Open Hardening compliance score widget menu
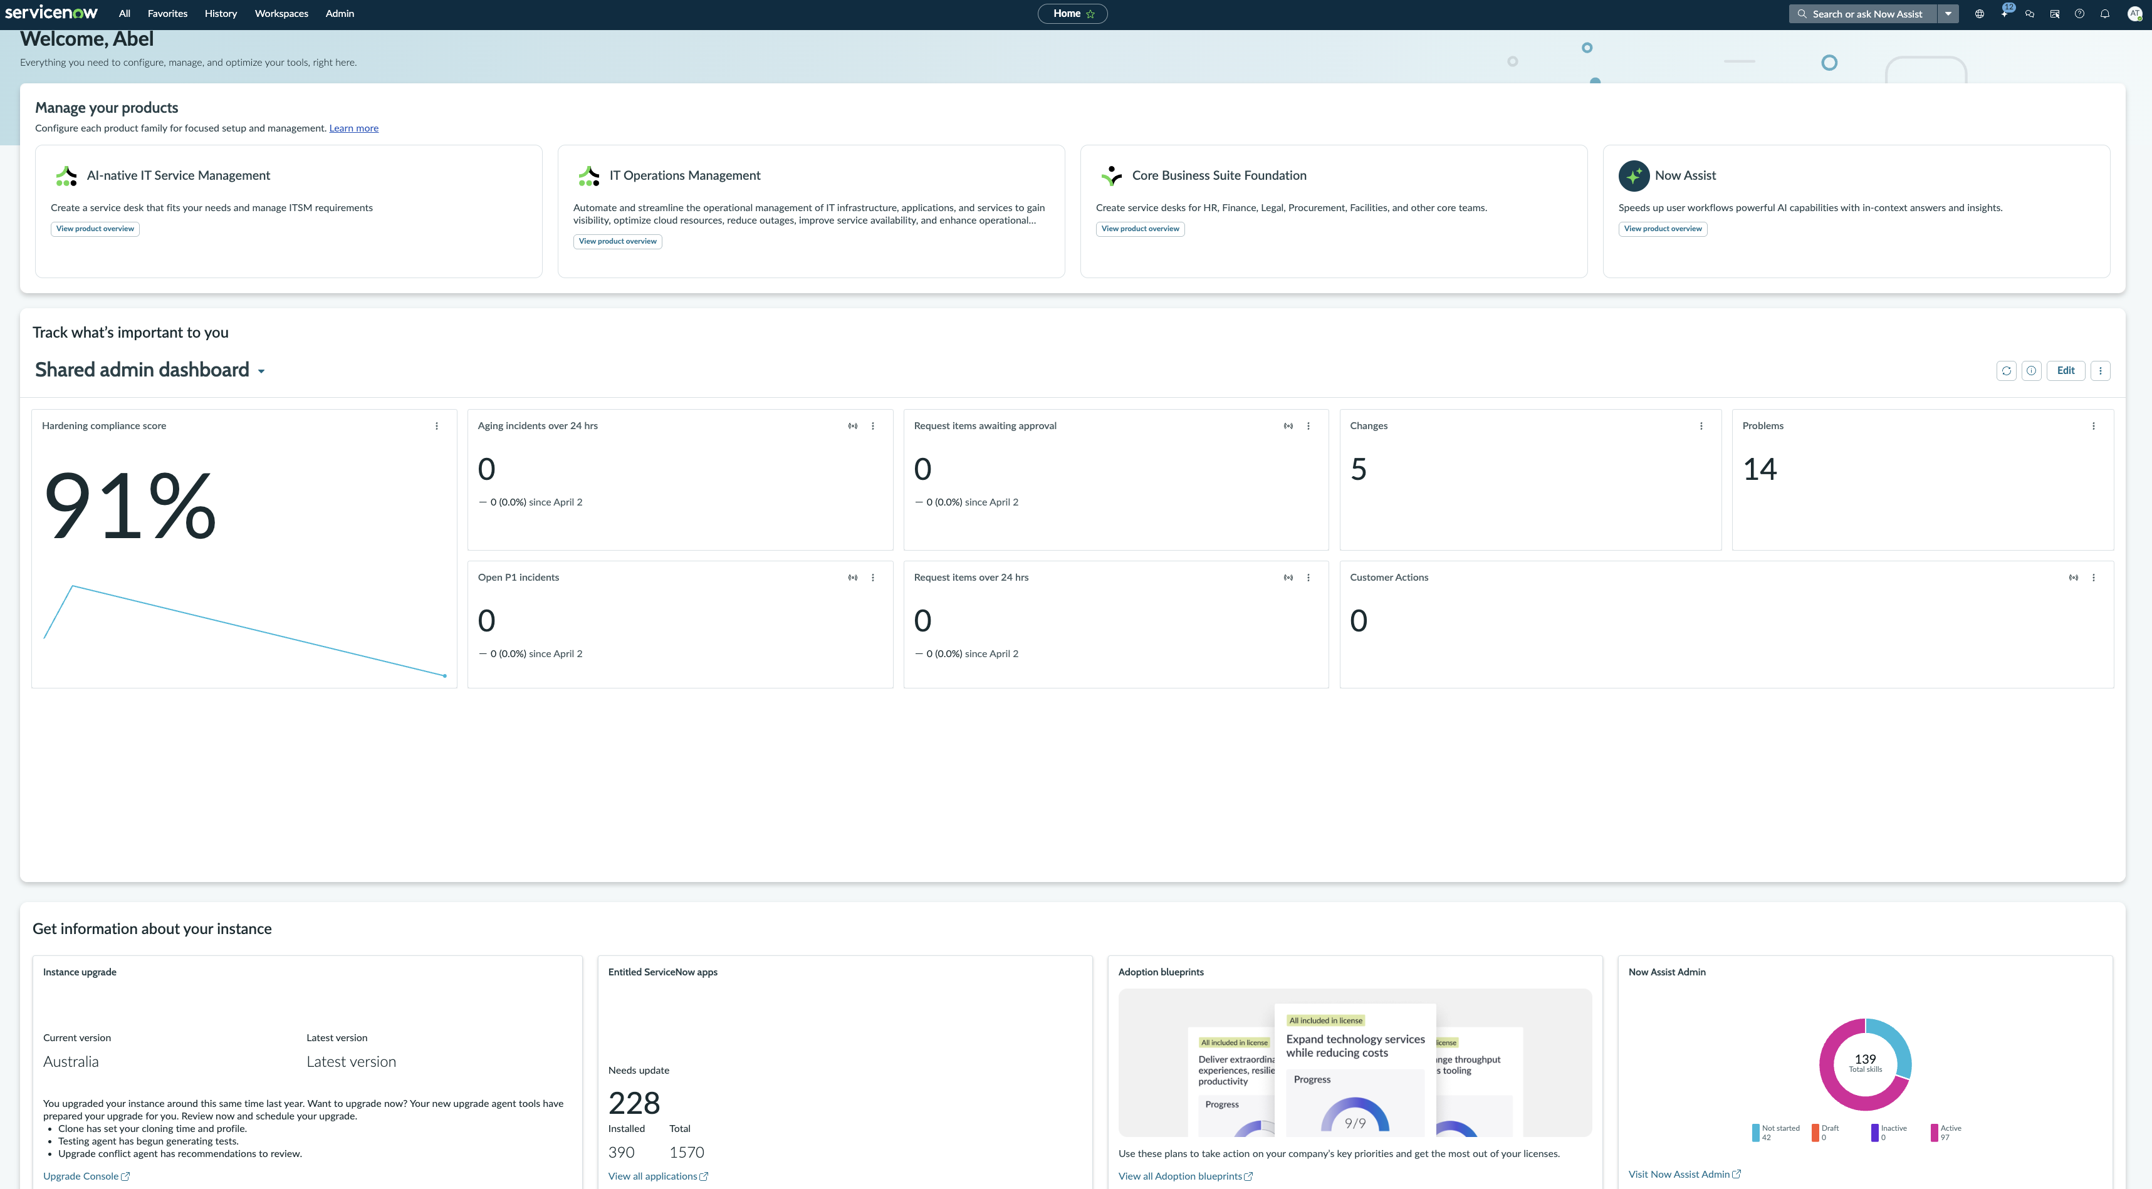 [436, 426]
